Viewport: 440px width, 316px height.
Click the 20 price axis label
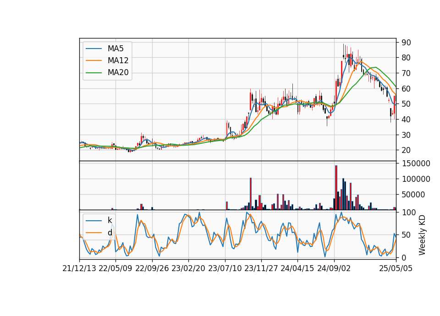(406, 150)
